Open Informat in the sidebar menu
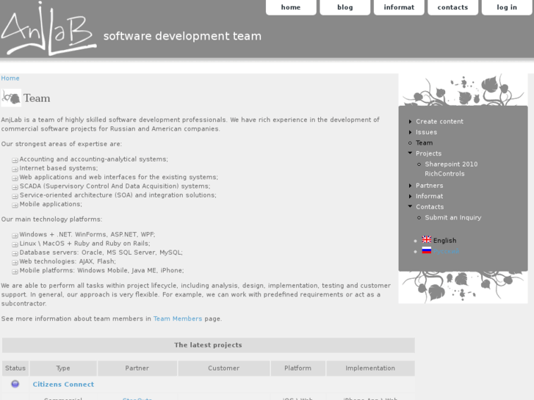534x400 pixels. tap(430, 196)
